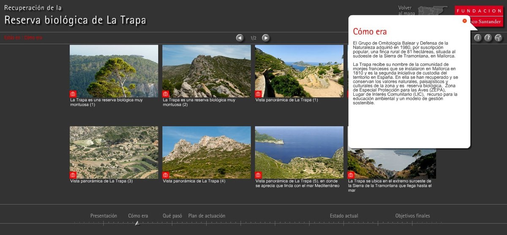Click the timeline position marker triangle
The image size is (507, 235).
[137, 223]
